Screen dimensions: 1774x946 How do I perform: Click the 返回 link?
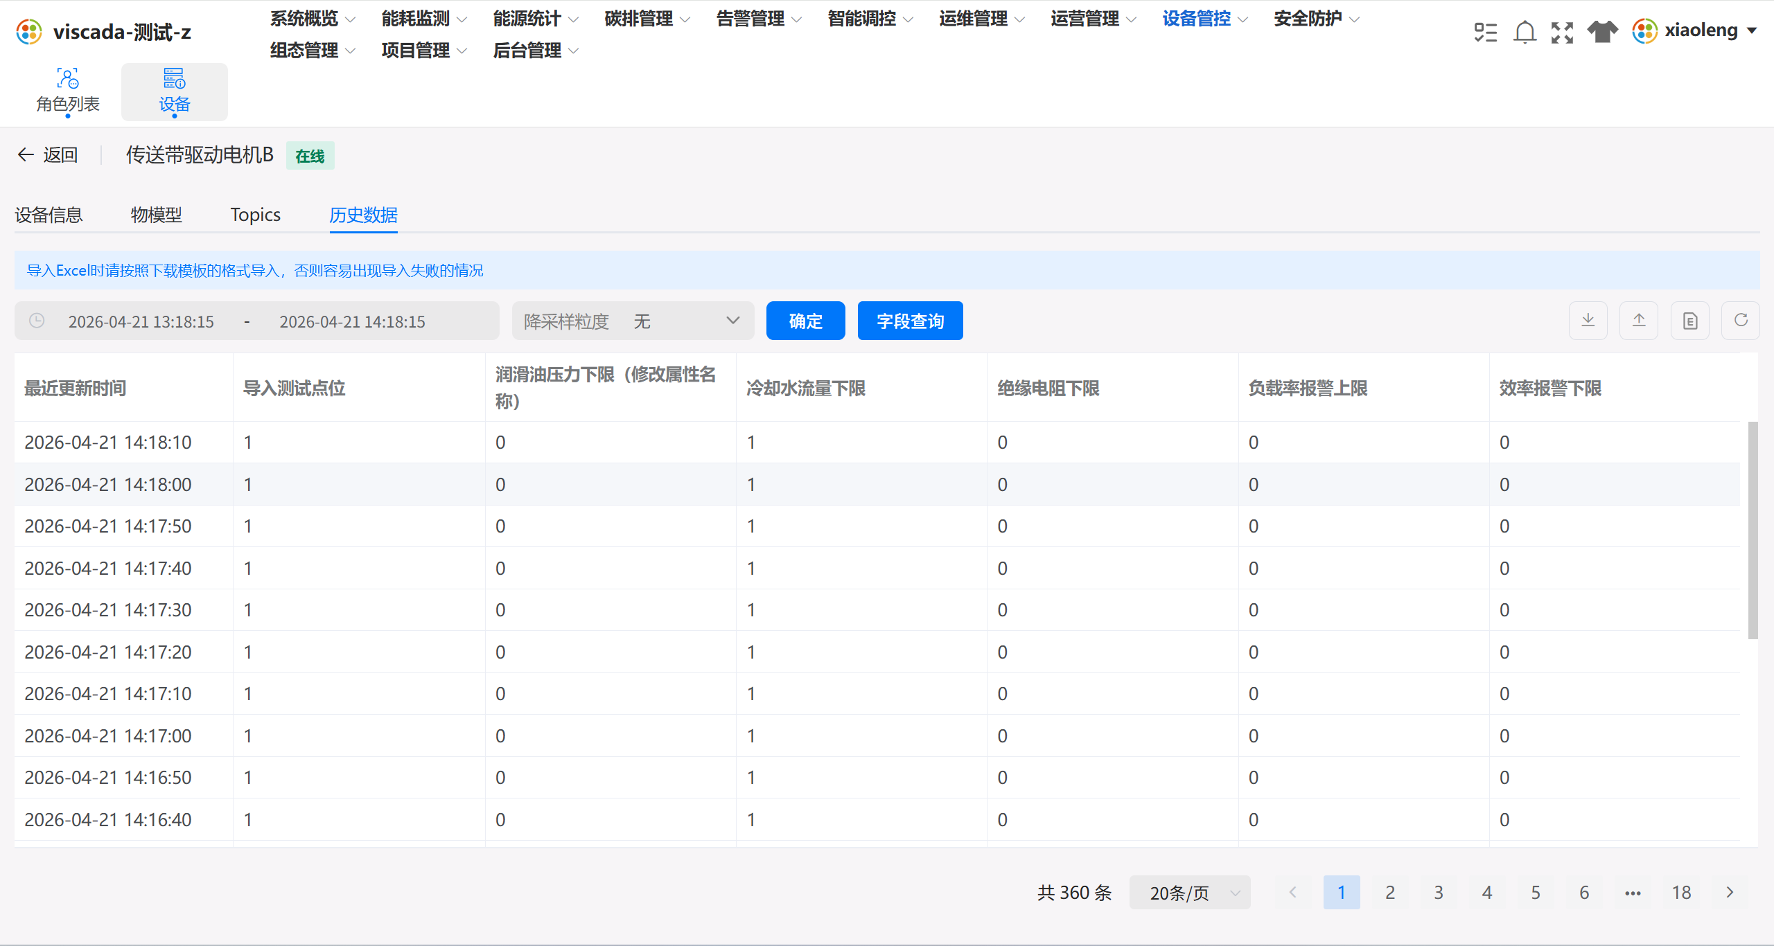coord(60,154)
